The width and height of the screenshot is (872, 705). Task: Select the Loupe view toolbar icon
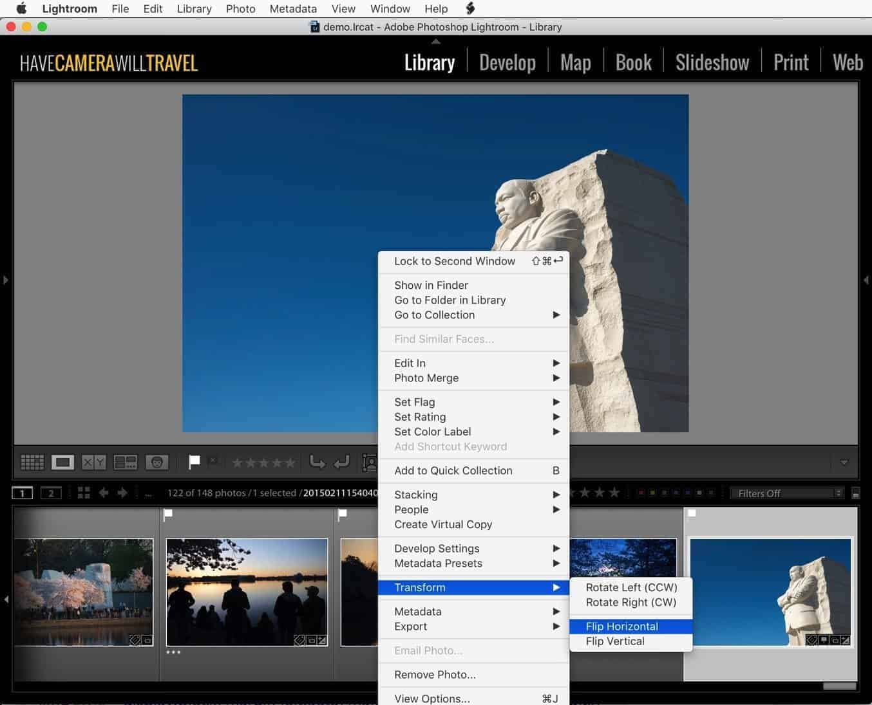[x=63, y=462]
